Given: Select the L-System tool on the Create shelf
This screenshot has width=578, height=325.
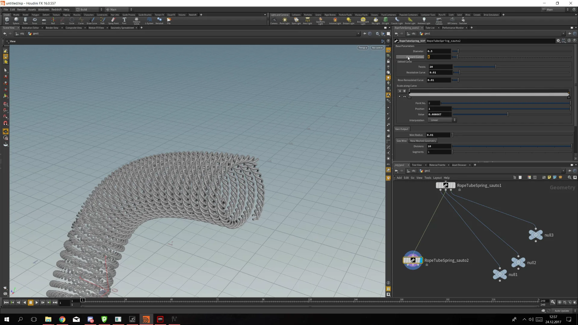Looking at the screenshot, I should (149, 20).
